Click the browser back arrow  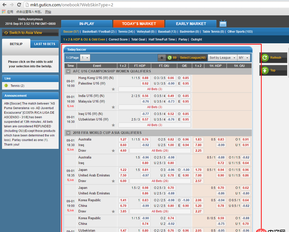4,5
